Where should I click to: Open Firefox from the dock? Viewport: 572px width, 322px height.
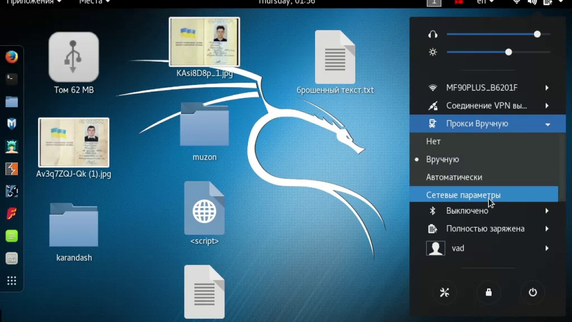[x=12, y=57]
